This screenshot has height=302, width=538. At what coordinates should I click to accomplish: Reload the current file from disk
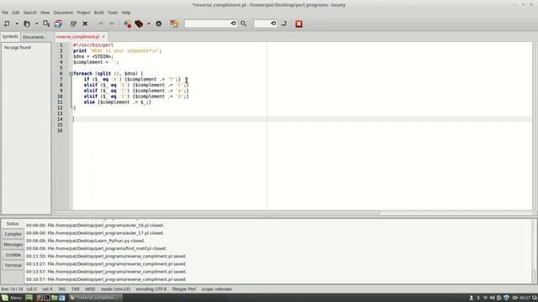tap(73, 23)
